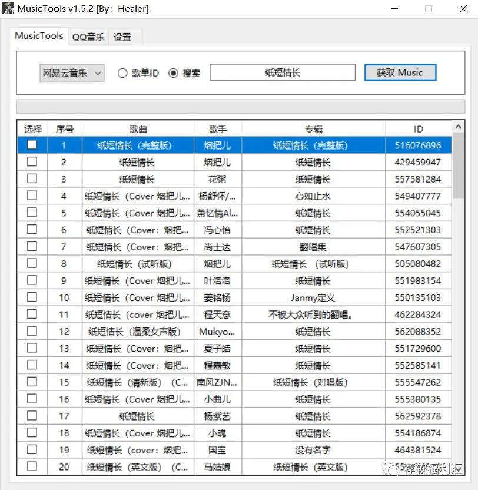Click artist cell 小曲儿

point(218,399)
